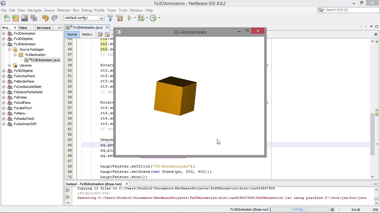Click the Build Project hammer icon
This screenshot has height=213, width=380.
pyautogui.click(x=110, y=18)
